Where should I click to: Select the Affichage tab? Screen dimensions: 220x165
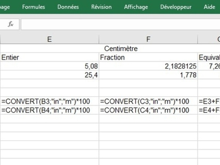point(136,7)
